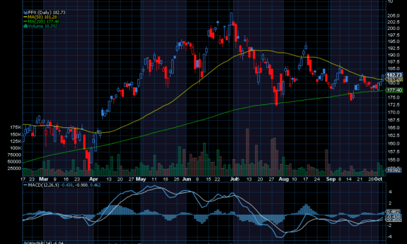The image size is (407, 244).
Task: Select the Jun date axis label
Action: click(x=187, y=179)
